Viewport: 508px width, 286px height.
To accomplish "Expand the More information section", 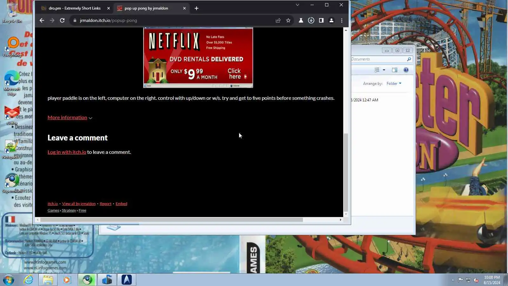I will 70,118.
